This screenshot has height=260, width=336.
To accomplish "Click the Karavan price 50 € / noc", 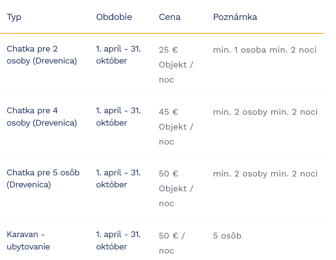I will [172, 243].
